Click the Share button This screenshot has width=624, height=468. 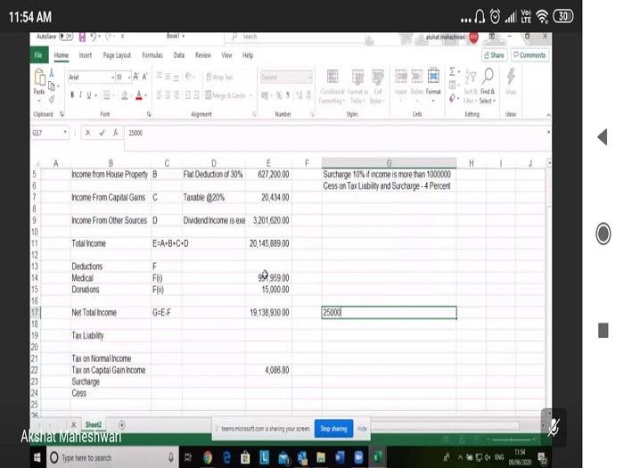pyautogui.click(x=494, y=55)
